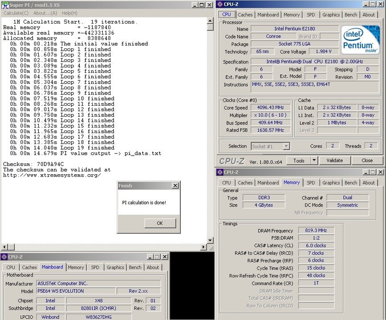The width and height of the screenshot is (386, 320).
Task: Click the Command Rate value 1T
Action: coord(316,283)
